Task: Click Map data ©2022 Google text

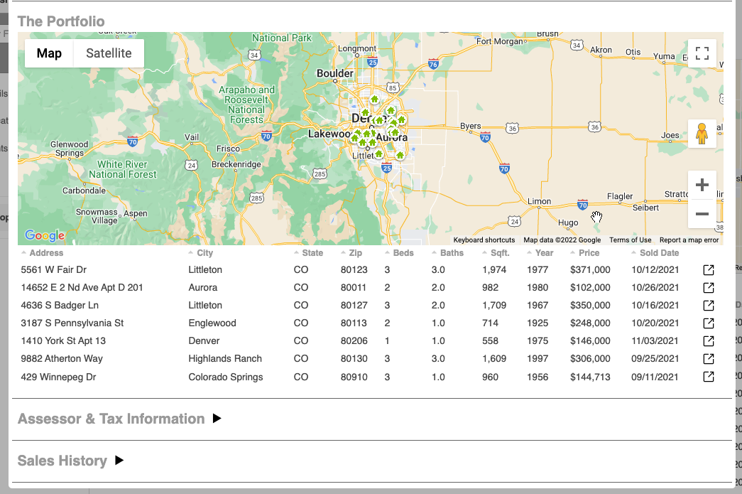Action: [562, 240]
